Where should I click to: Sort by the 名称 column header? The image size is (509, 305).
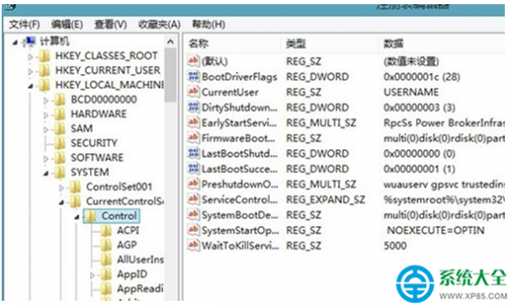coord(199,43)
